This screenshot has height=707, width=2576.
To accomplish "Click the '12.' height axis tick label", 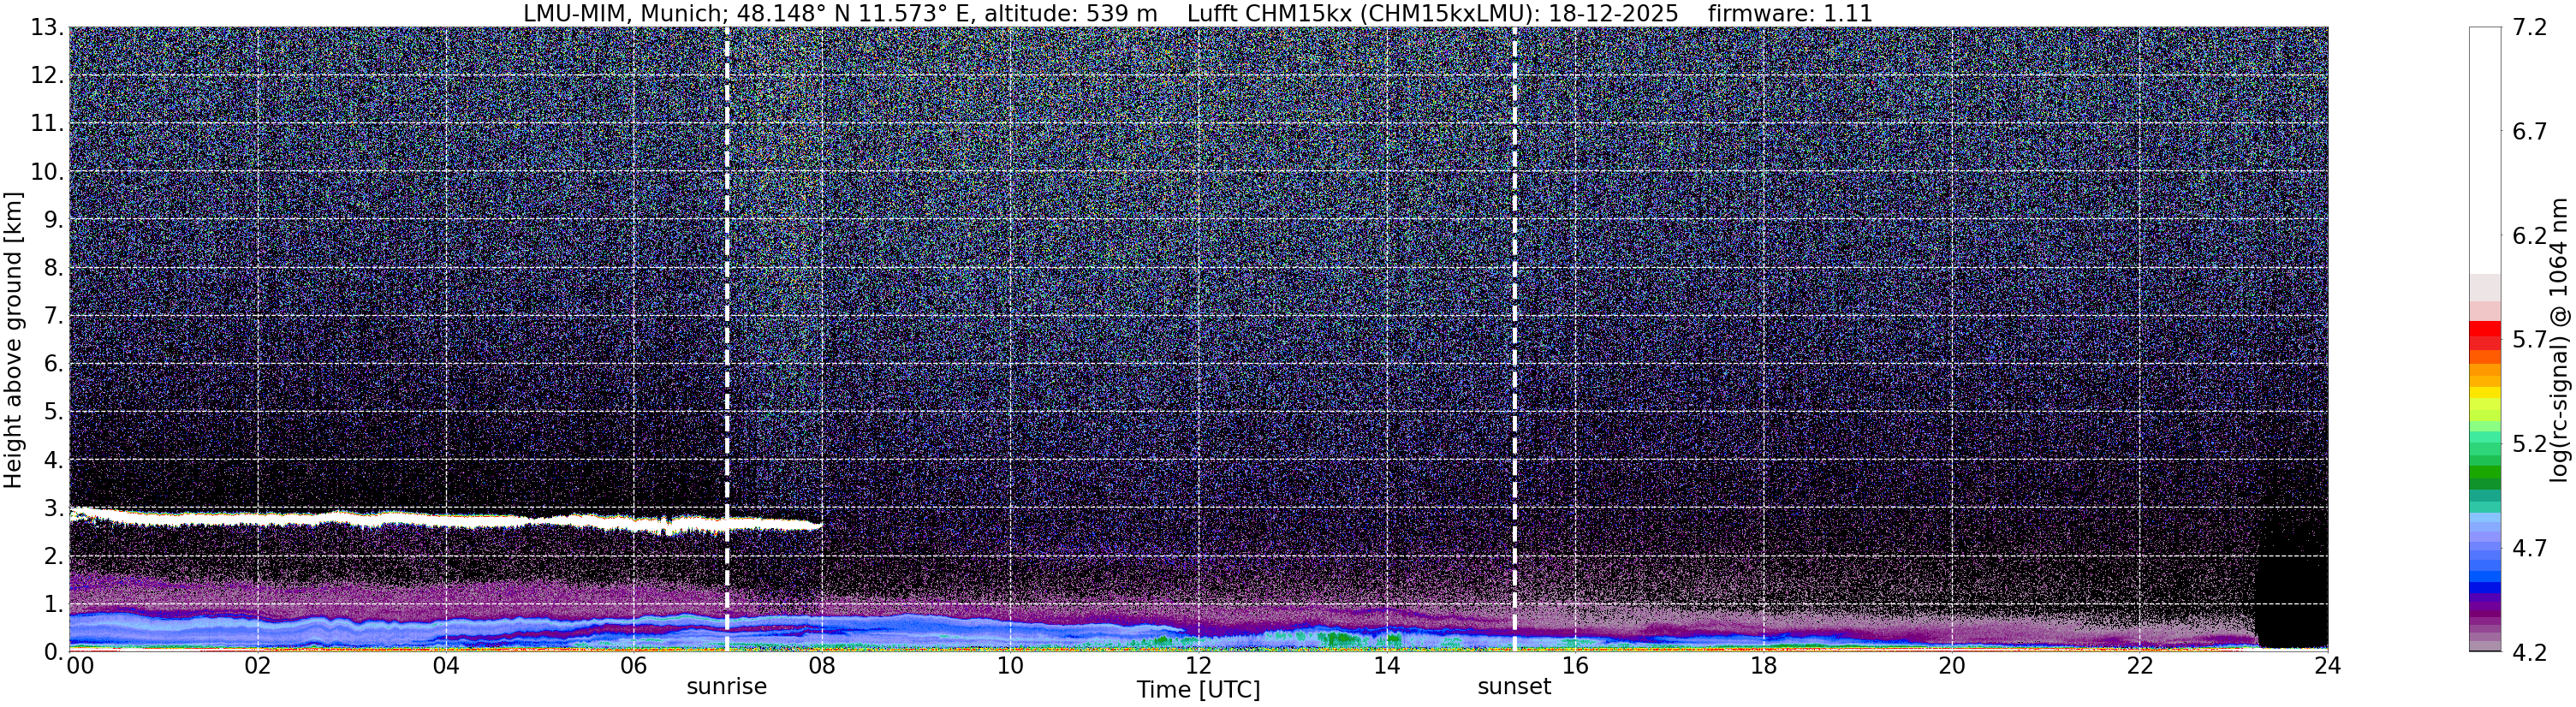I will click(x=47, y=75).
